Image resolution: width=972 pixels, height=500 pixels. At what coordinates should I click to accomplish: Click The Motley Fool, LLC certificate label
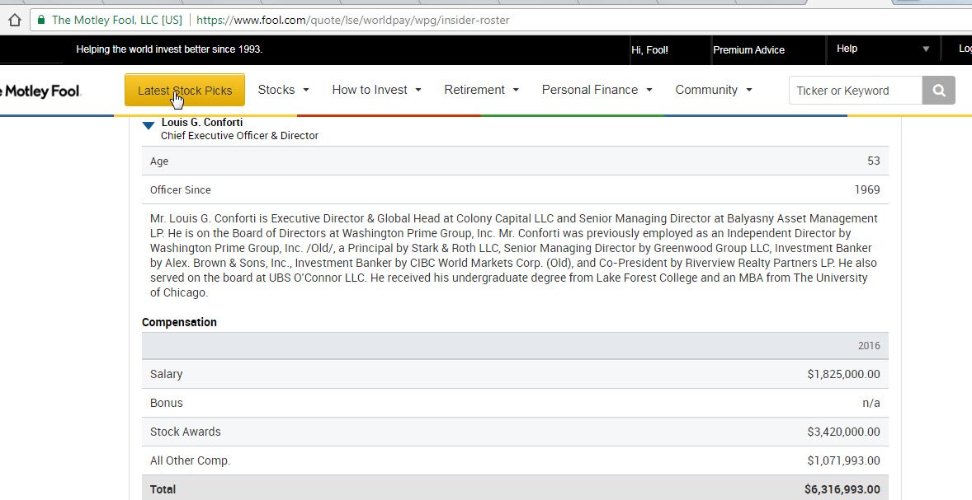pos(117,20)
